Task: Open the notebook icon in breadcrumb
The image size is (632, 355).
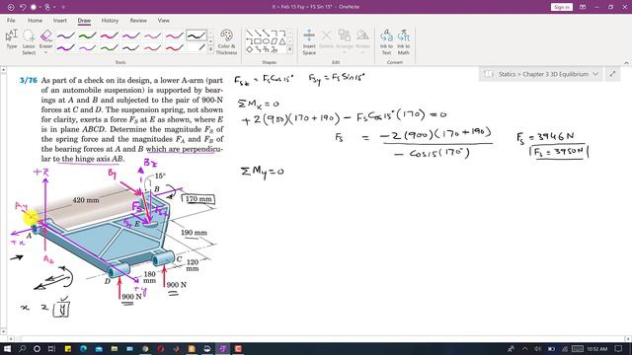Action: point(489,74)
